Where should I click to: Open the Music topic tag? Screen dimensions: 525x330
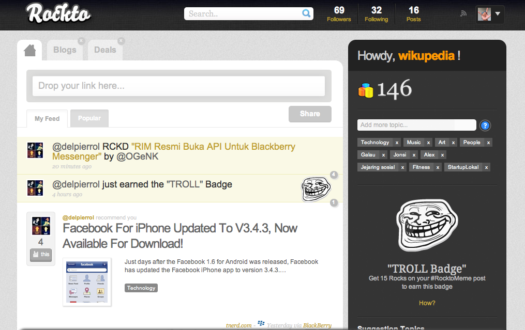(413, 143)
